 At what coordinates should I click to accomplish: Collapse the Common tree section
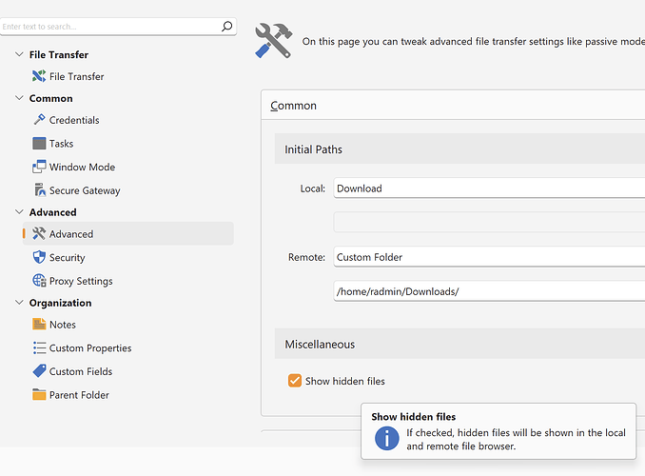coord(20,98)
